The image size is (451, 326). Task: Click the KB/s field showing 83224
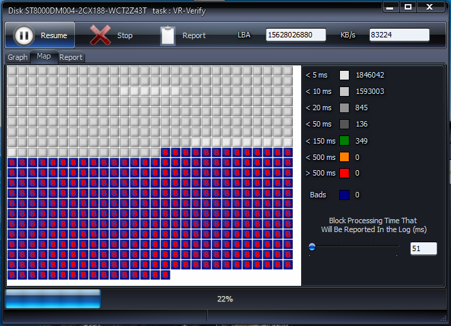pos(399,35)
